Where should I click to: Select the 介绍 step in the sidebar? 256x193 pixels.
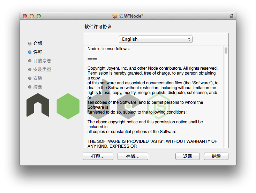tap(38, 44)
